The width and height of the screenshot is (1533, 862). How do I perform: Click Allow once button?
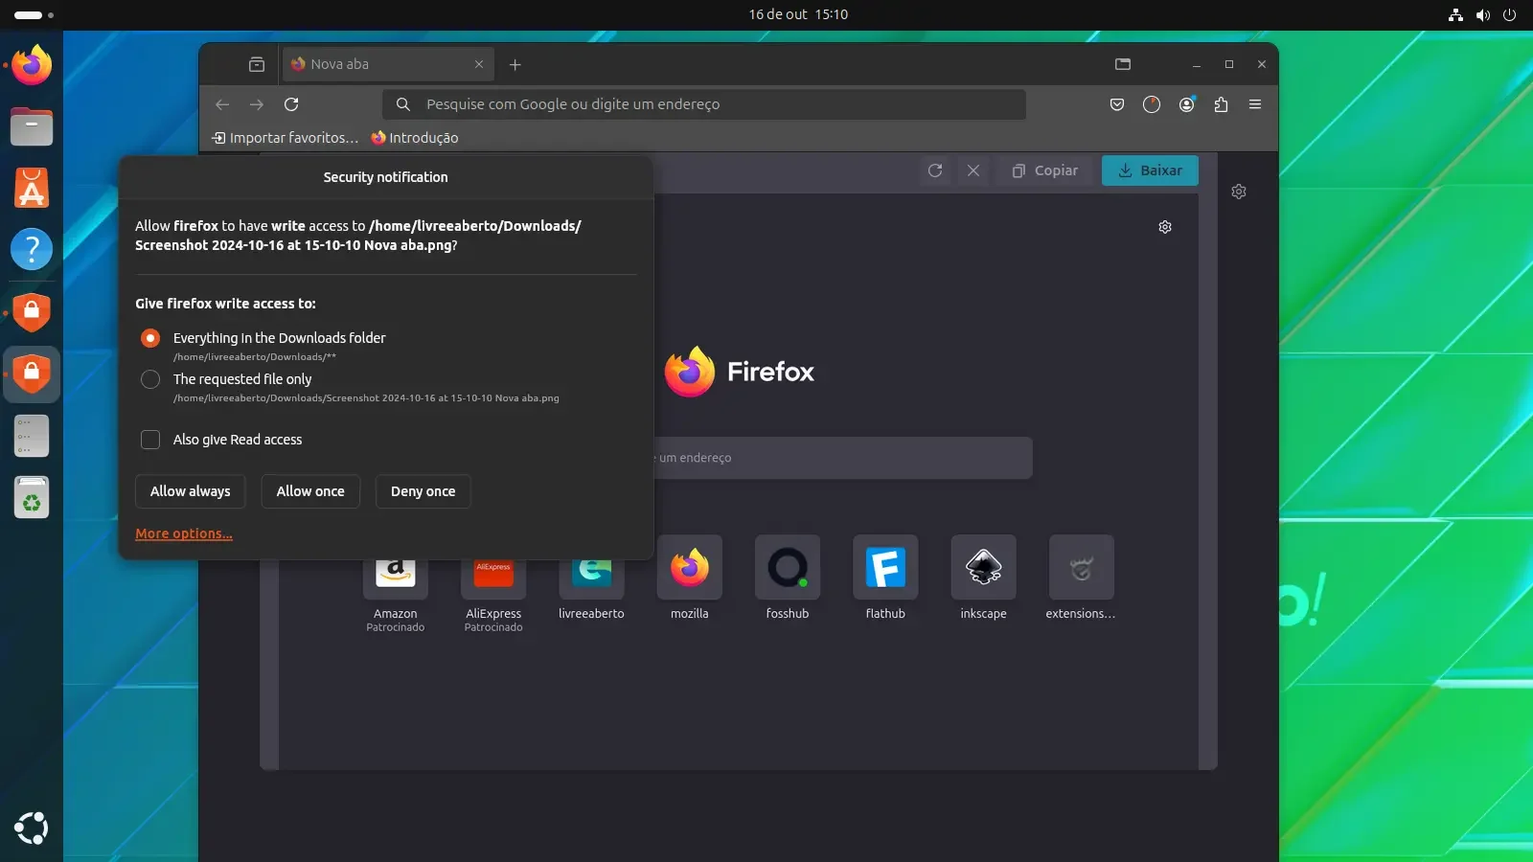(x=310, y=491)
